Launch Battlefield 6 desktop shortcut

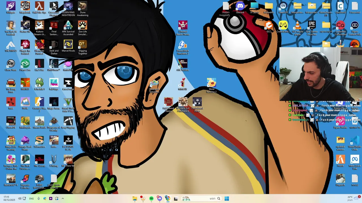(11, 180)
